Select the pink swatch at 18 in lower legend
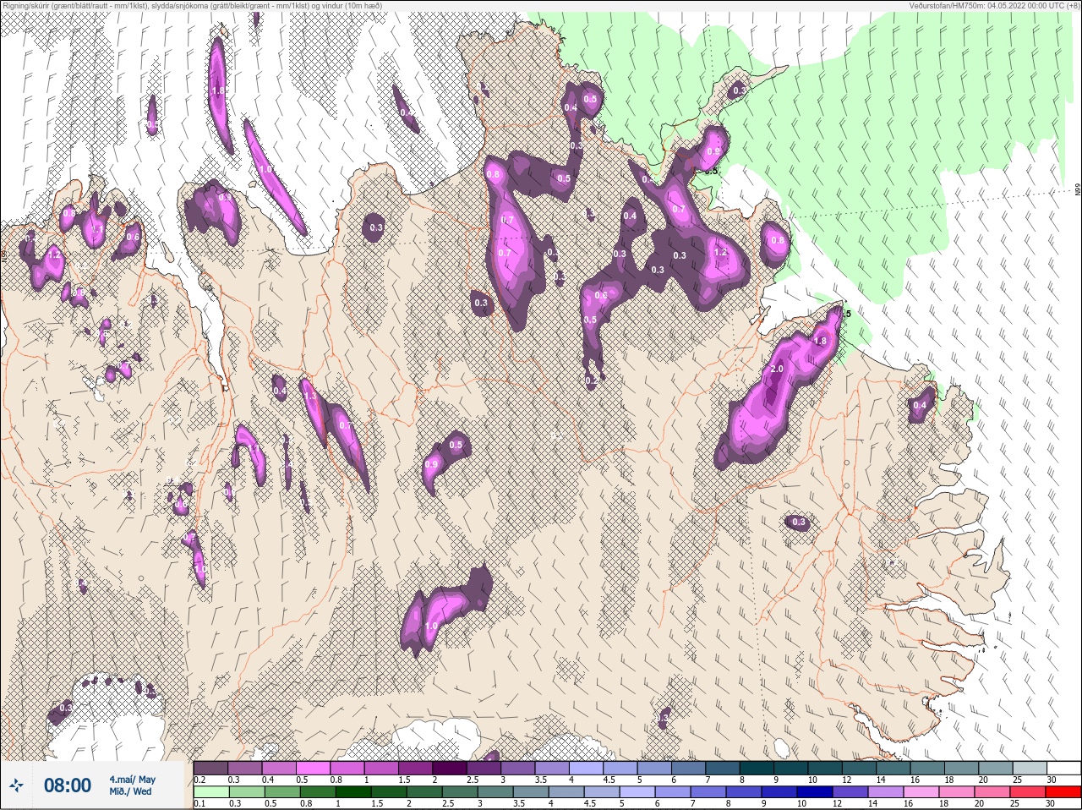Image resolution: width=1082 pixels, height=810 pixels. coord(958,791)
